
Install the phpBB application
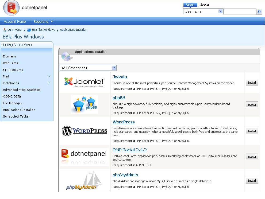252,105
